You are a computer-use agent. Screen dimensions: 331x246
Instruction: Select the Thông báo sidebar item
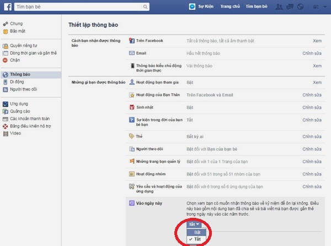pos(31,74)
